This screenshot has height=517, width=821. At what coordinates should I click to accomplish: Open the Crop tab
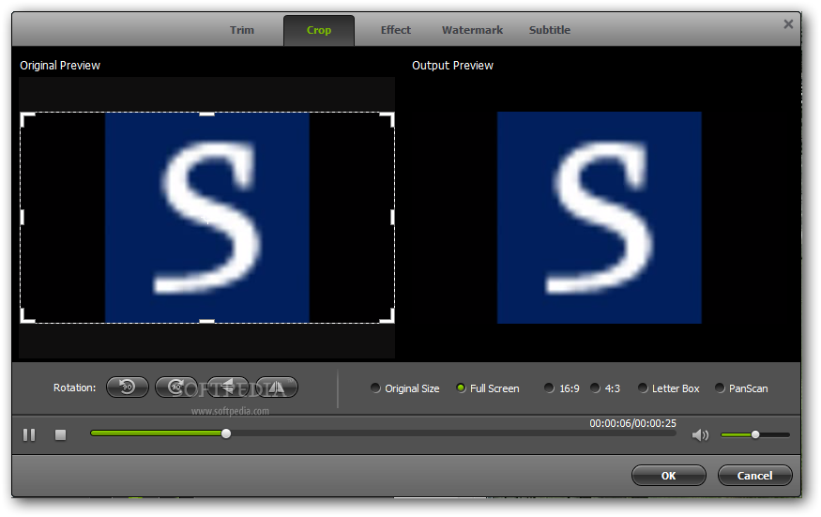tap(319, 30)
